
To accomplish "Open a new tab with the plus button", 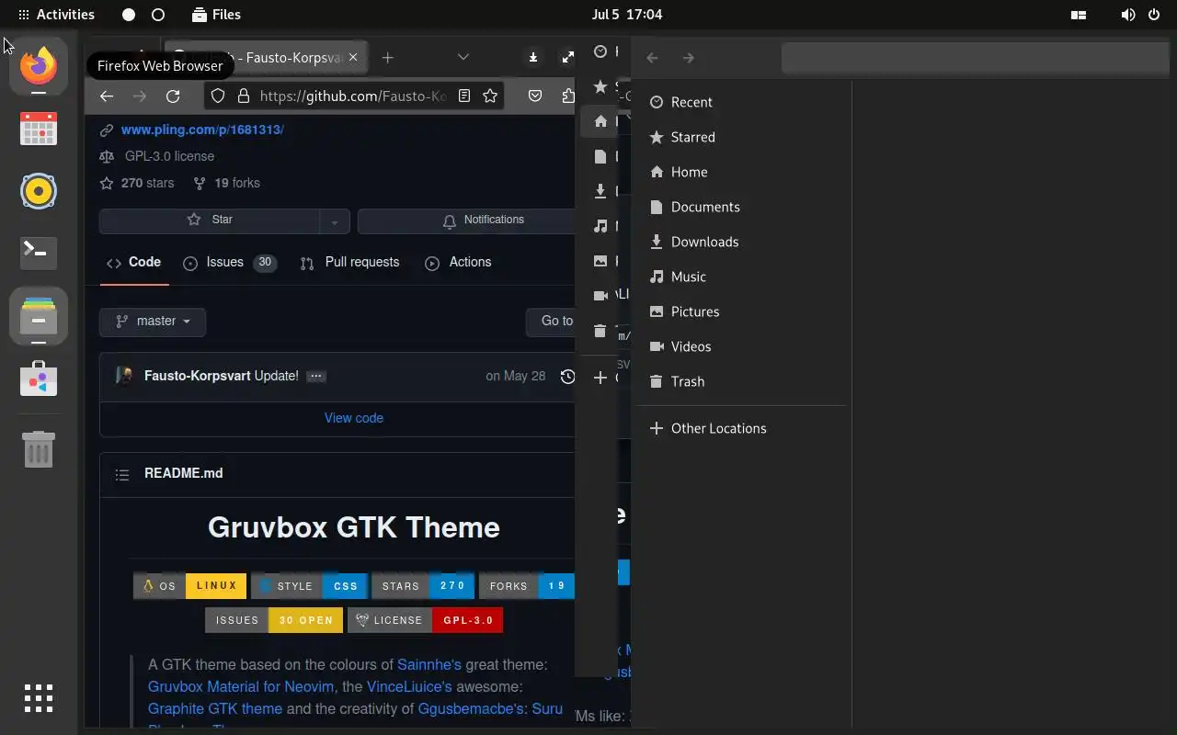I will click(388, 57).
